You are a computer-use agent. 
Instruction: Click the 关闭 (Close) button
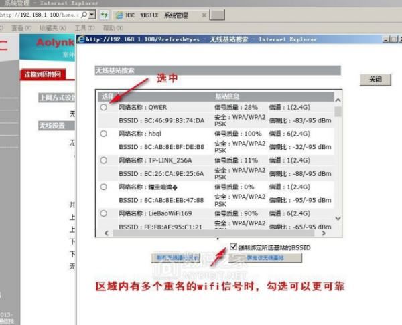tap(375, 80)
